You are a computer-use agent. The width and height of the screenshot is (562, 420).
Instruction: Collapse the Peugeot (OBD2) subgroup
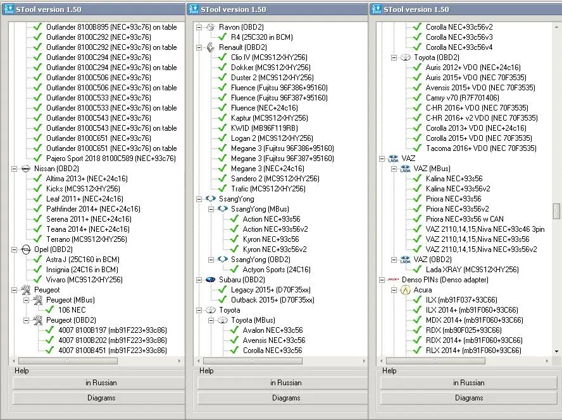[x=26, y=320]
